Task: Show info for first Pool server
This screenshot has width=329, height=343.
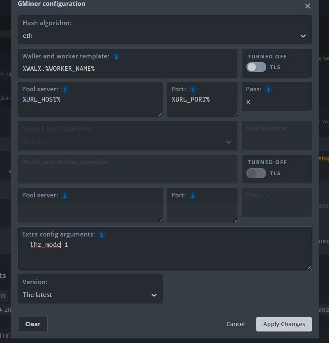Action: (x=65, y=90)
